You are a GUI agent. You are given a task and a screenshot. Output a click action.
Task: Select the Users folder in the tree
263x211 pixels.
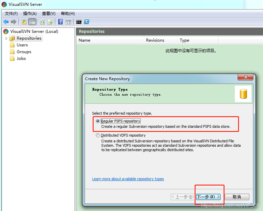[x=22, y=45]
